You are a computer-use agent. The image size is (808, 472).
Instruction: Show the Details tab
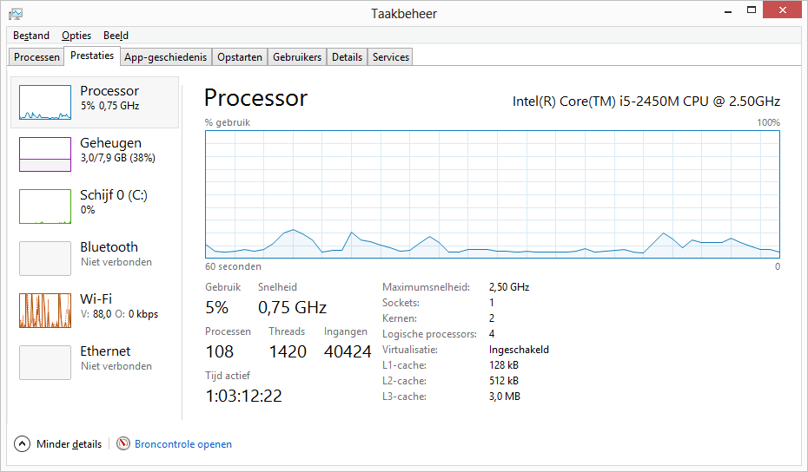click(347, 57)
